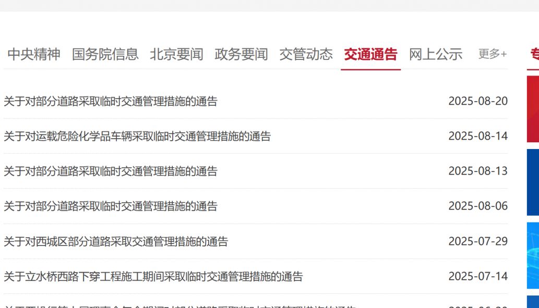Open the 交管动态 tab
Viewport: 539px width, 308px height.
click(x=306, y=54)
